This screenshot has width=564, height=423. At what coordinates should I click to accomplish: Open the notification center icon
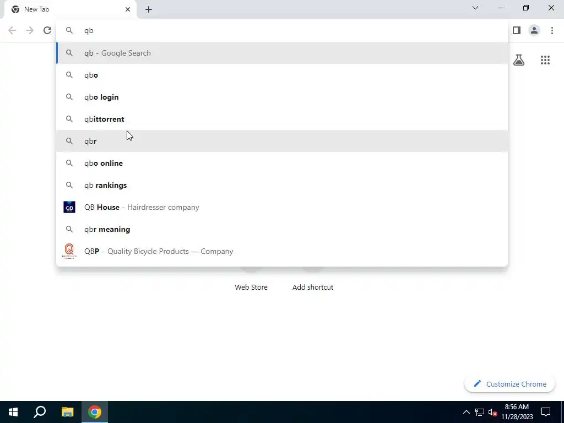click(x=546, y=412)
